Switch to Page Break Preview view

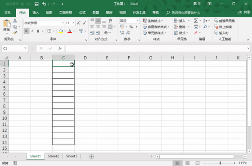[198, 163]
